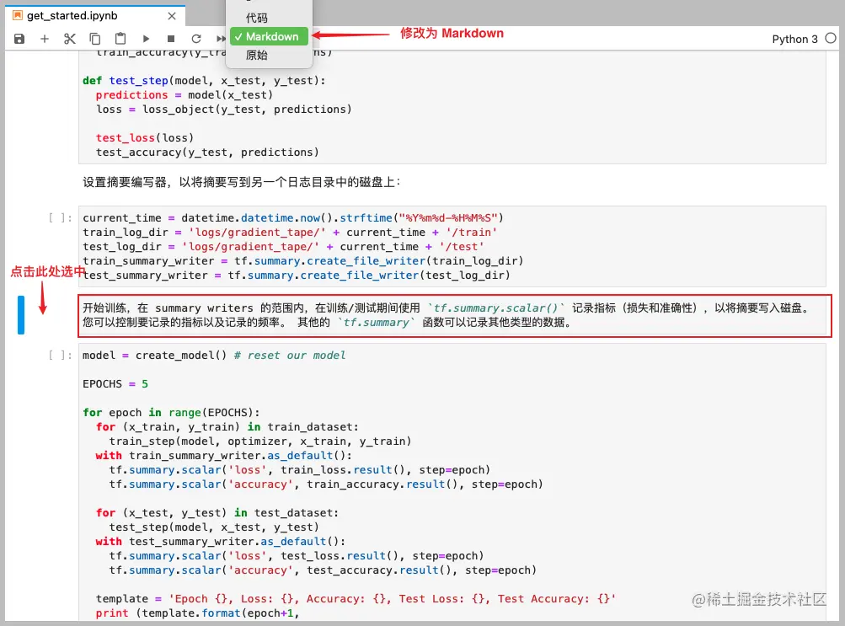Click the test_summary_writer assignment line

[x=297, y=276]
